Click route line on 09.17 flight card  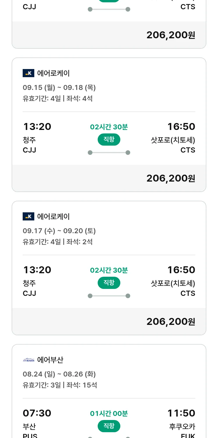click(109, 296)
